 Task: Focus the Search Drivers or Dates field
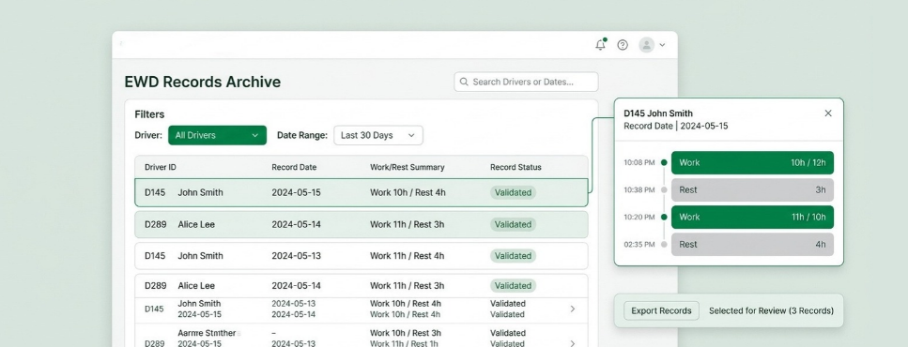526,82
